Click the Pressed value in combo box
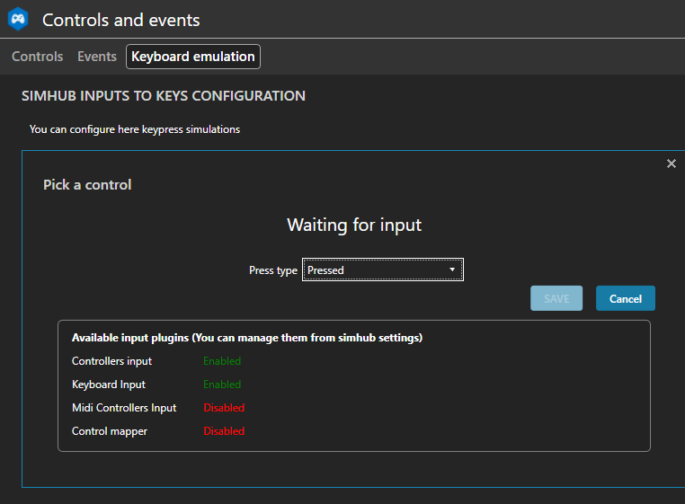This screenshot has height=504, width=685. click(x=325, y=270)
